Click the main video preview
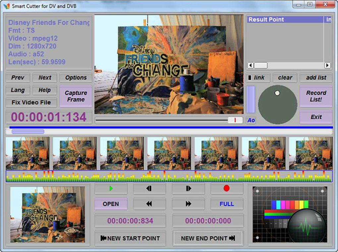 169,64
